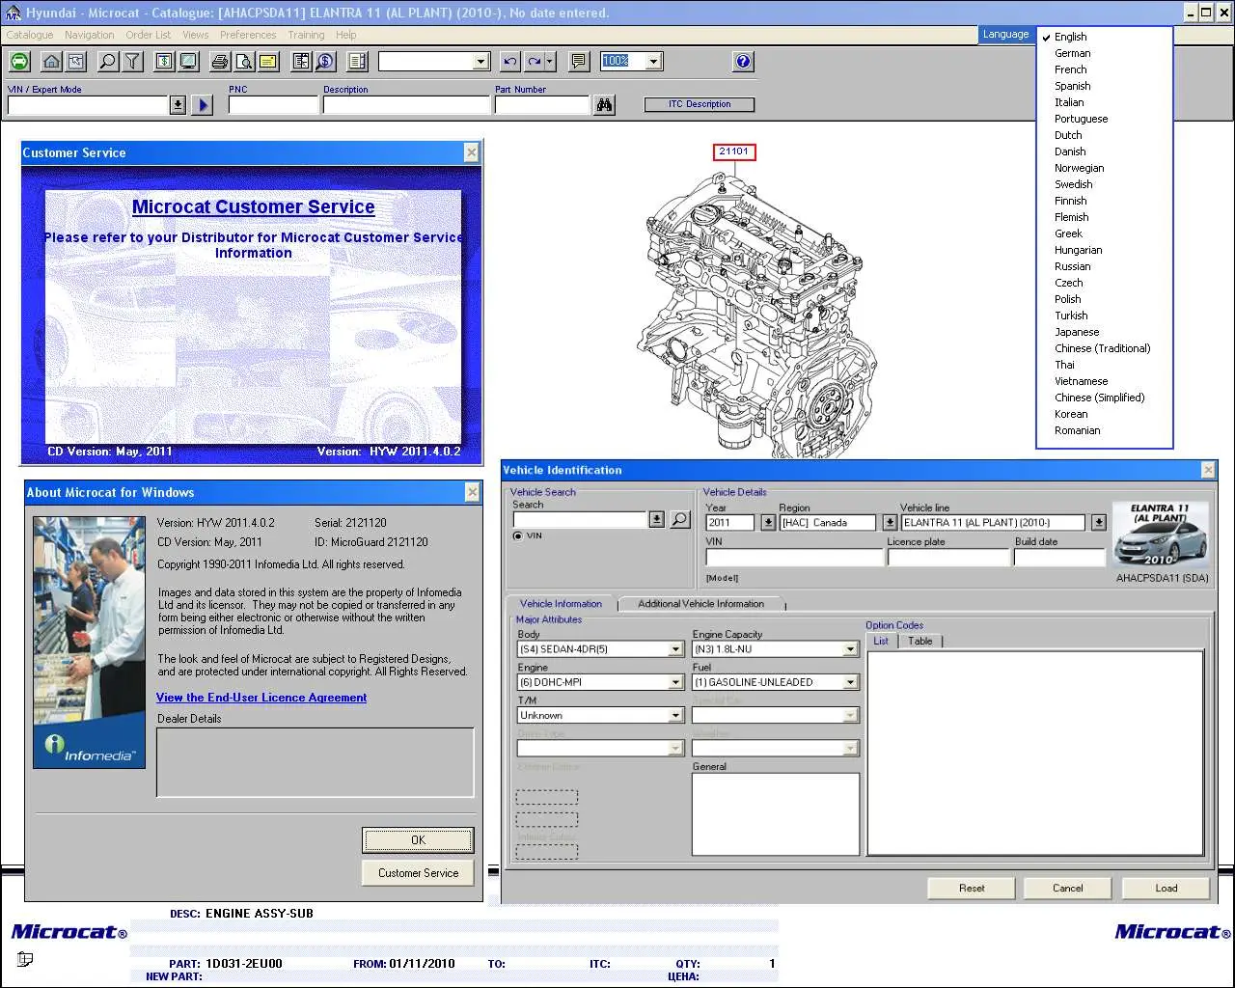Click the print preview icon
Screen dimensions: 1235x988
244,62
